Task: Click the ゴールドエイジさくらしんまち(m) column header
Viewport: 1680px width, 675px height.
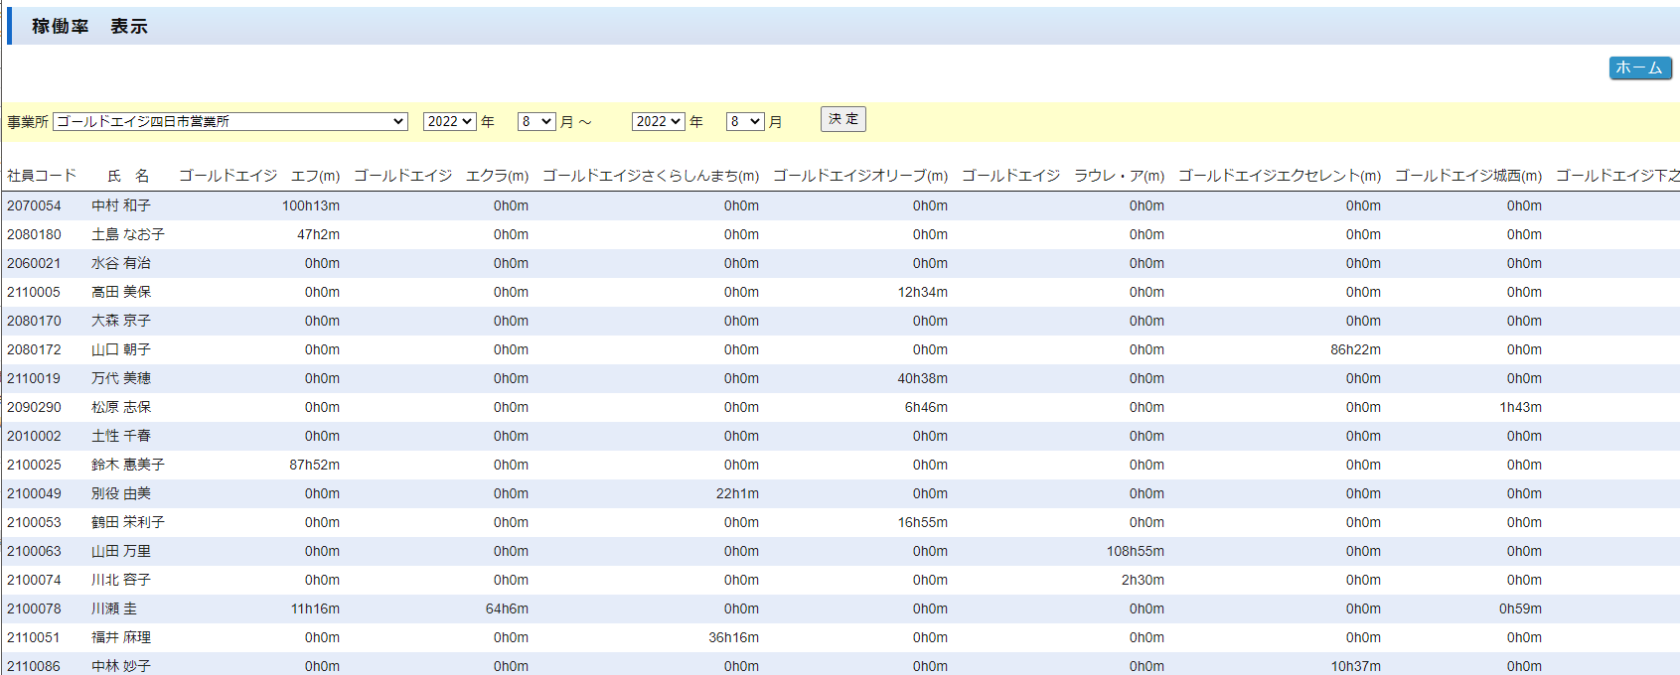Action: click(x=650, y=176)
